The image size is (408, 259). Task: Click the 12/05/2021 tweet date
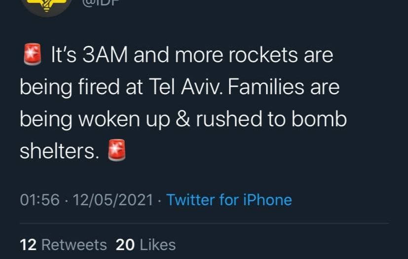(112, 200)
